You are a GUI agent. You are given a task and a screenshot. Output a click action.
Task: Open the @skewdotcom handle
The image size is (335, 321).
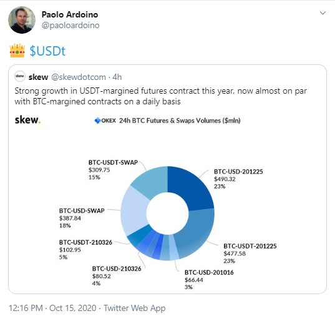pos(79,77)
